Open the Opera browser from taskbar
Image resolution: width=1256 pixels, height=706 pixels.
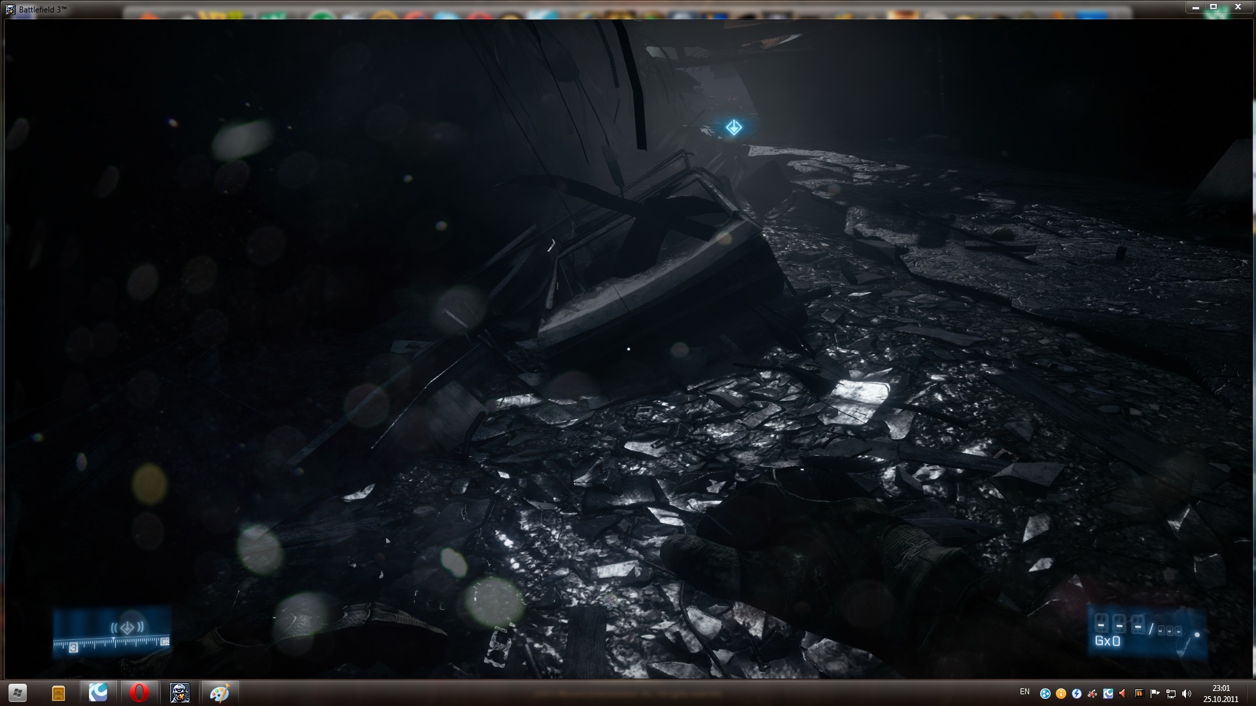point(139,692)
